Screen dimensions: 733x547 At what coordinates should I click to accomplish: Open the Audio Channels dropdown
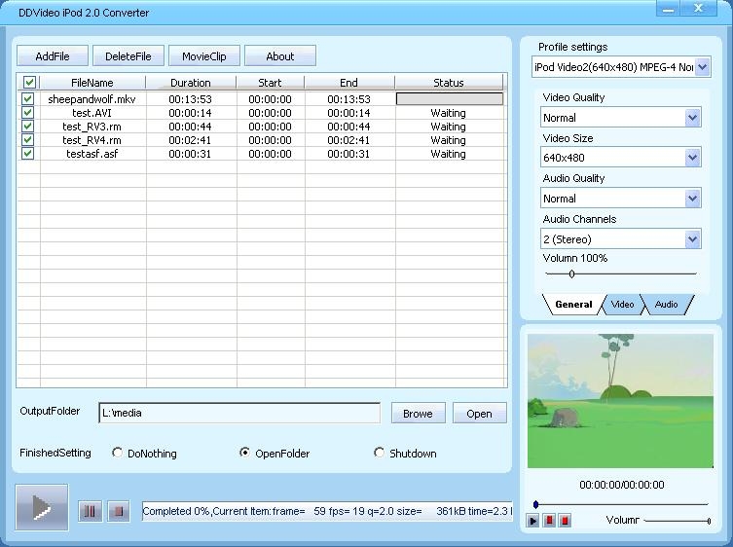point(692,239)
